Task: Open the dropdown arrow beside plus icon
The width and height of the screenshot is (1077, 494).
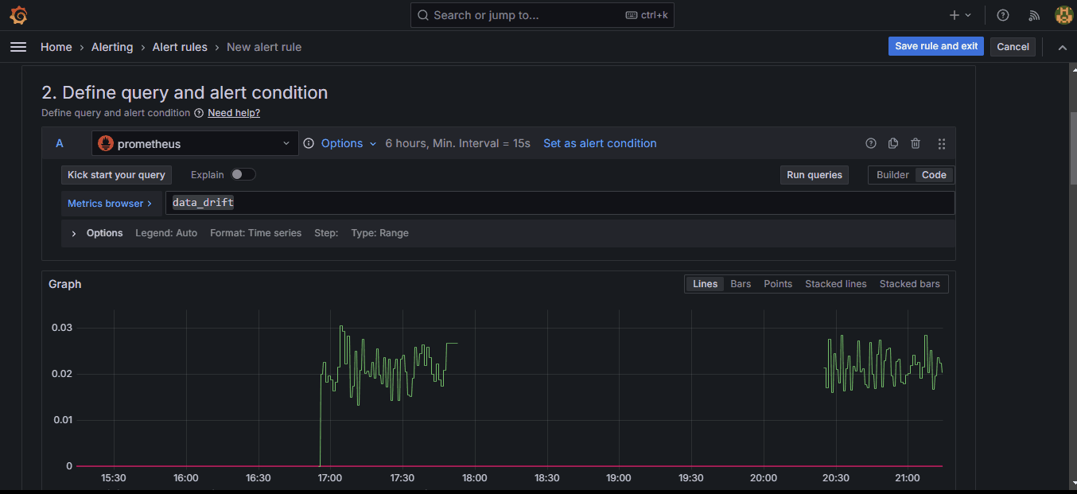Action: (x=968, y=15)
